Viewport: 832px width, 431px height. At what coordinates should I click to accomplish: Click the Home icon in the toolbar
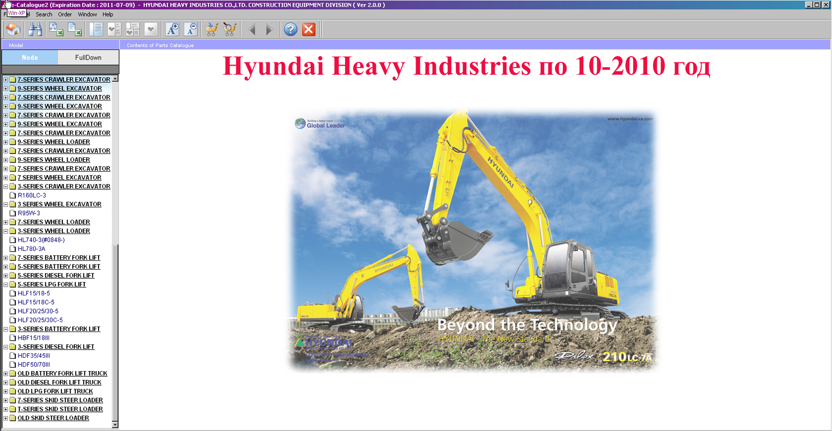[13, 29]
